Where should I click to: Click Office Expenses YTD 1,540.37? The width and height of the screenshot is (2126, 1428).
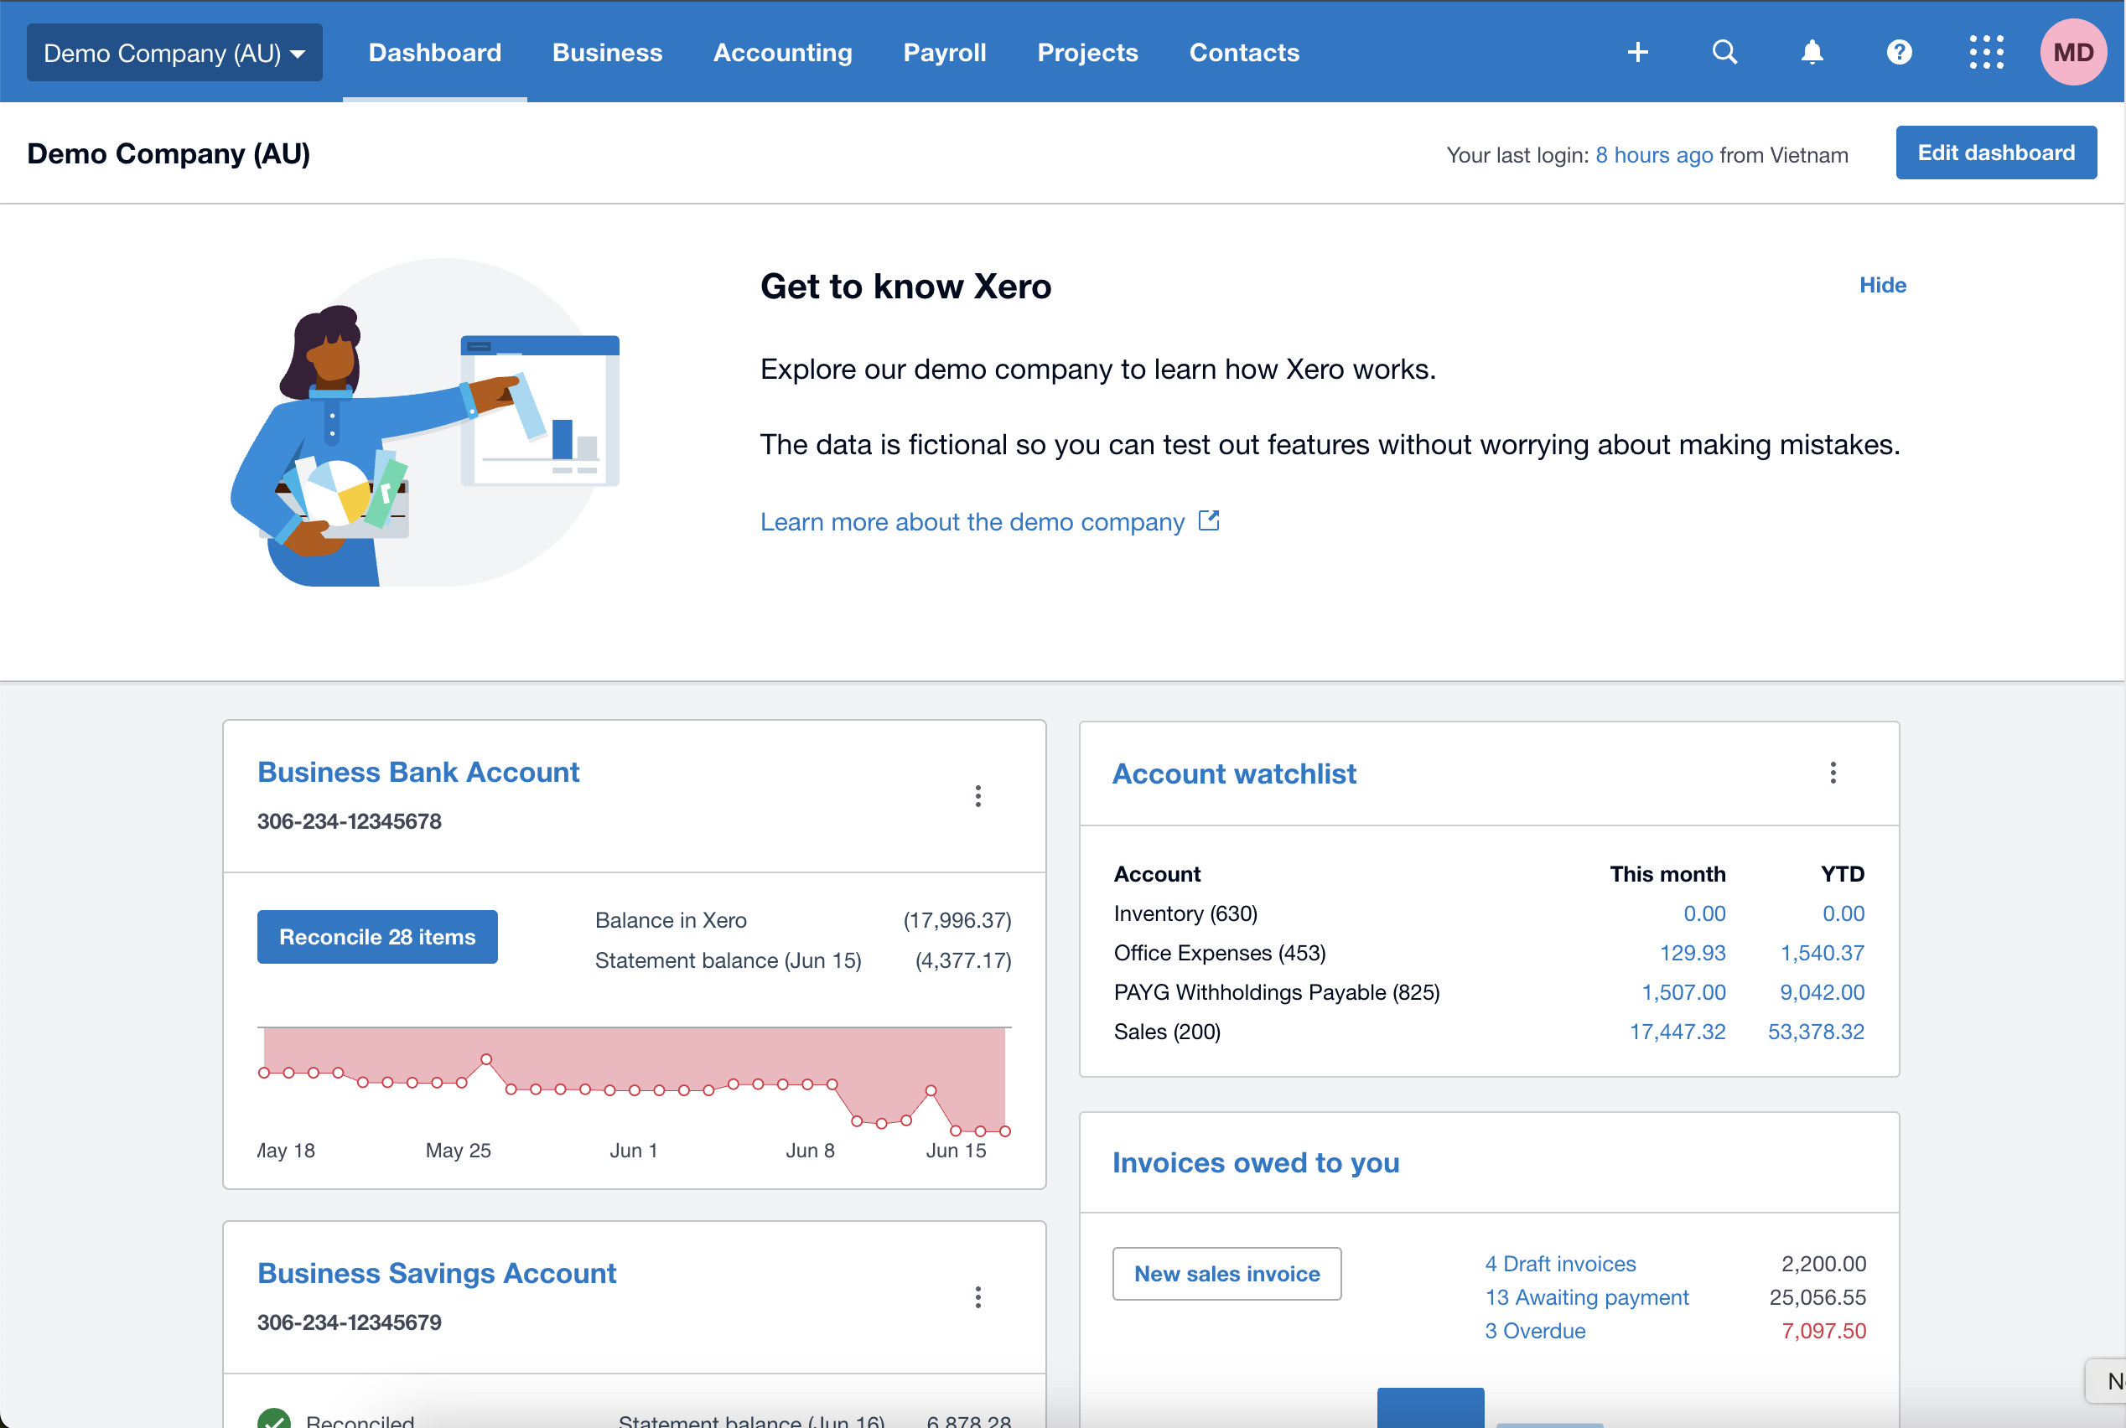tap(1822, 953)
